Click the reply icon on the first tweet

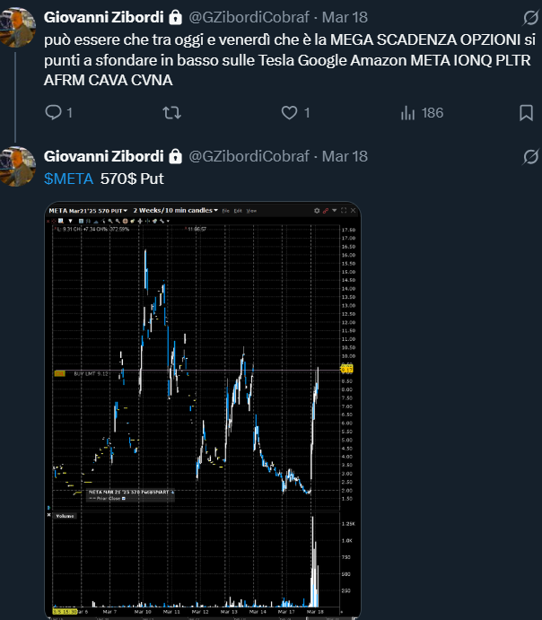point(54,113)
